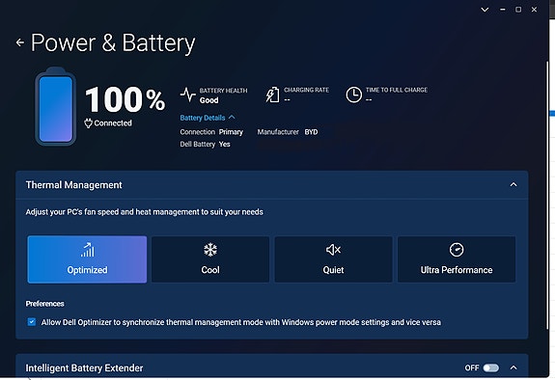The height and width of the screenshot is (380, 555).
Task: Click the Dell Battery 'Yes' value
Action: point(224,145)
